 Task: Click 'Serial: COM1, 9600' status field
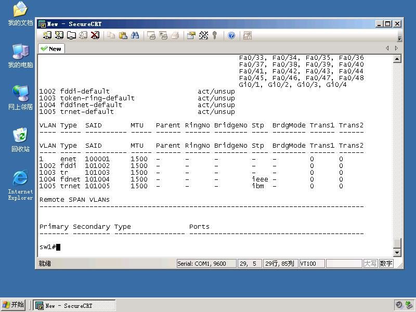(x=206, y=264)
